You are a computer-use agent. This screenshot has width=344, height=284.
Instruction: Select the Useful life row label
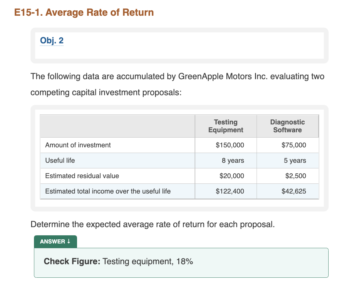60,161
